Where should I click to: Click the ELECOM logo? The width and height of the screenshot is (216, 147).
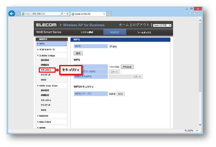click(46, 25)
